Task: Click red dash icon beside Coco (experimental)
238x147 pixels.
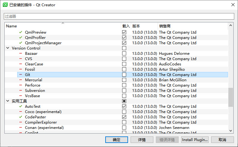Action: [x=21, y=111]
